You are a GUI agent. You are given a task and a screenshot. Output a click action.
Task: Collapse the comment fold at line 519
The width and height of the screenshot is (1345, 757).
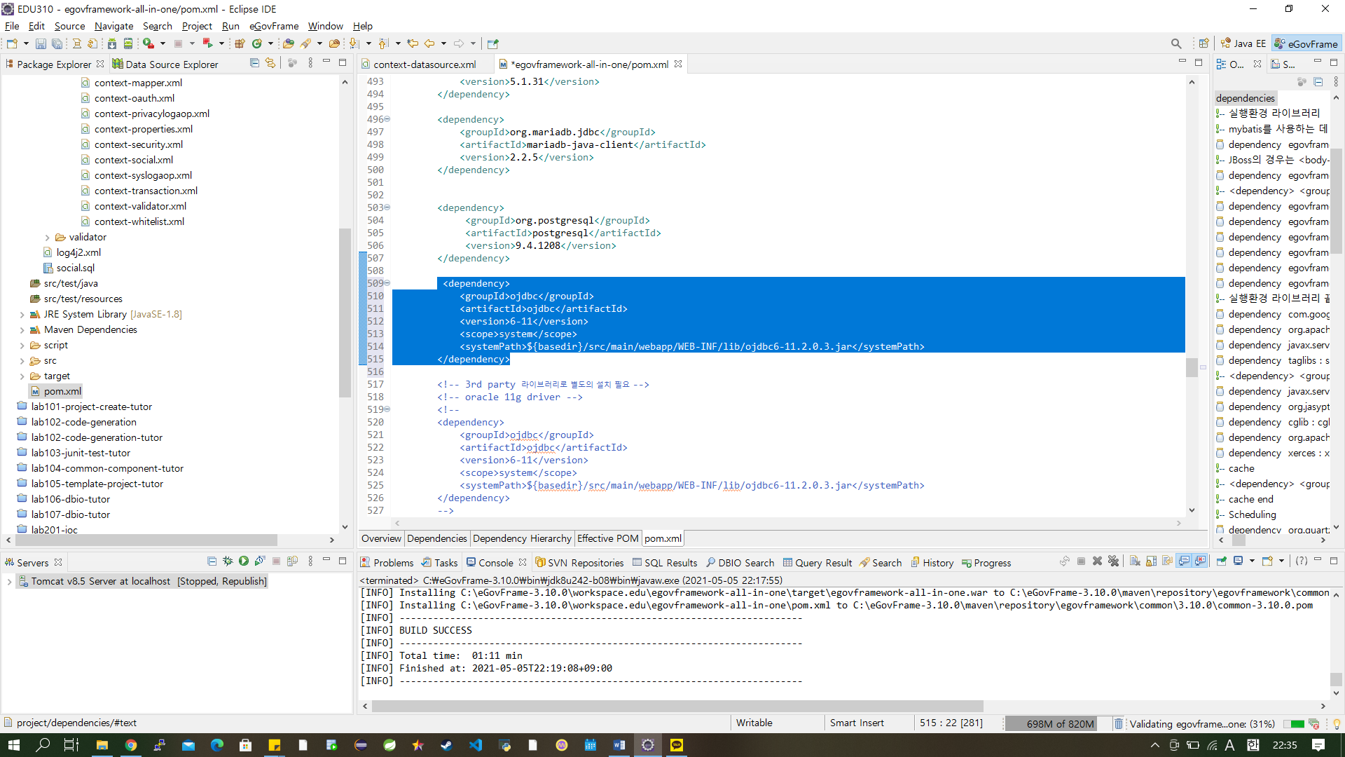(x=387, y=409)
